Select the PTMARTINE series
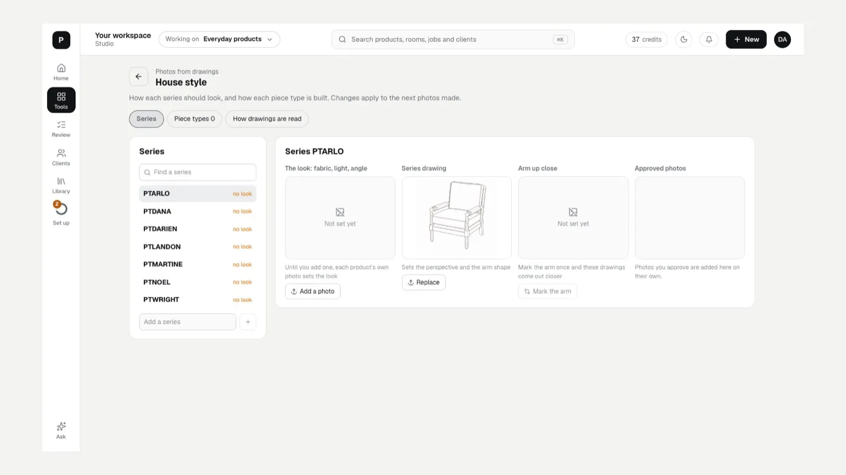Screen dimensions: 846x475 [x=198, y=264]
